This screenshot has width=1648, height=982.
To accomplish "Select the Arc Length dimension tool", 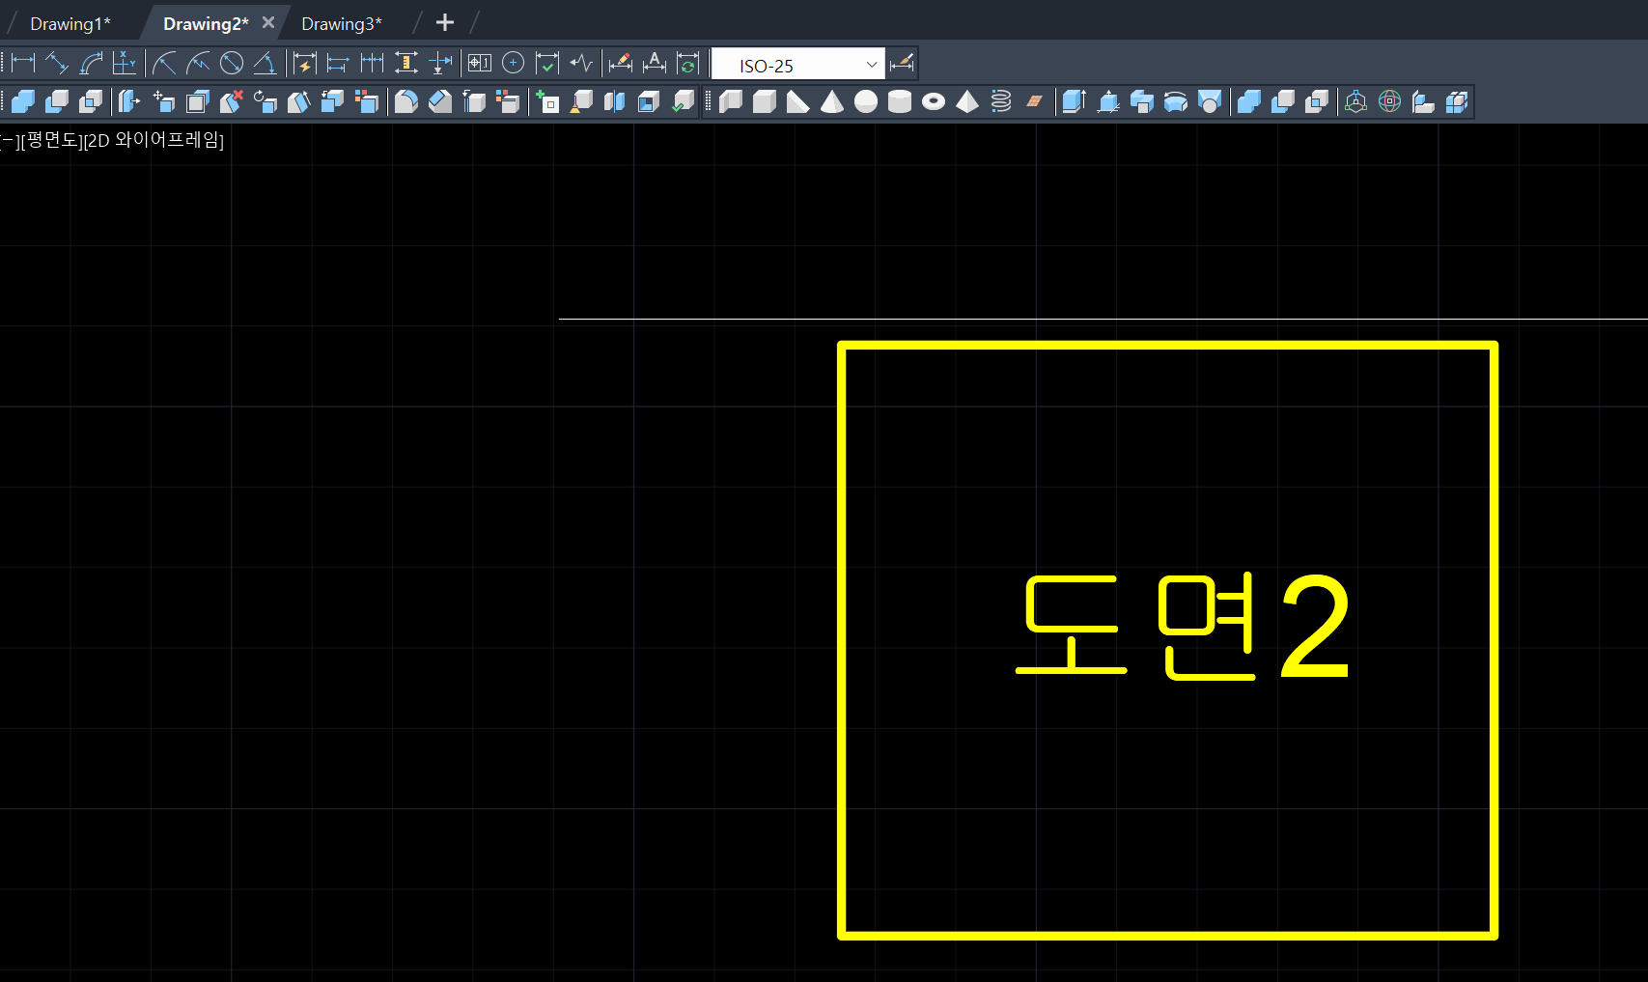I will [x=91, y=64].
